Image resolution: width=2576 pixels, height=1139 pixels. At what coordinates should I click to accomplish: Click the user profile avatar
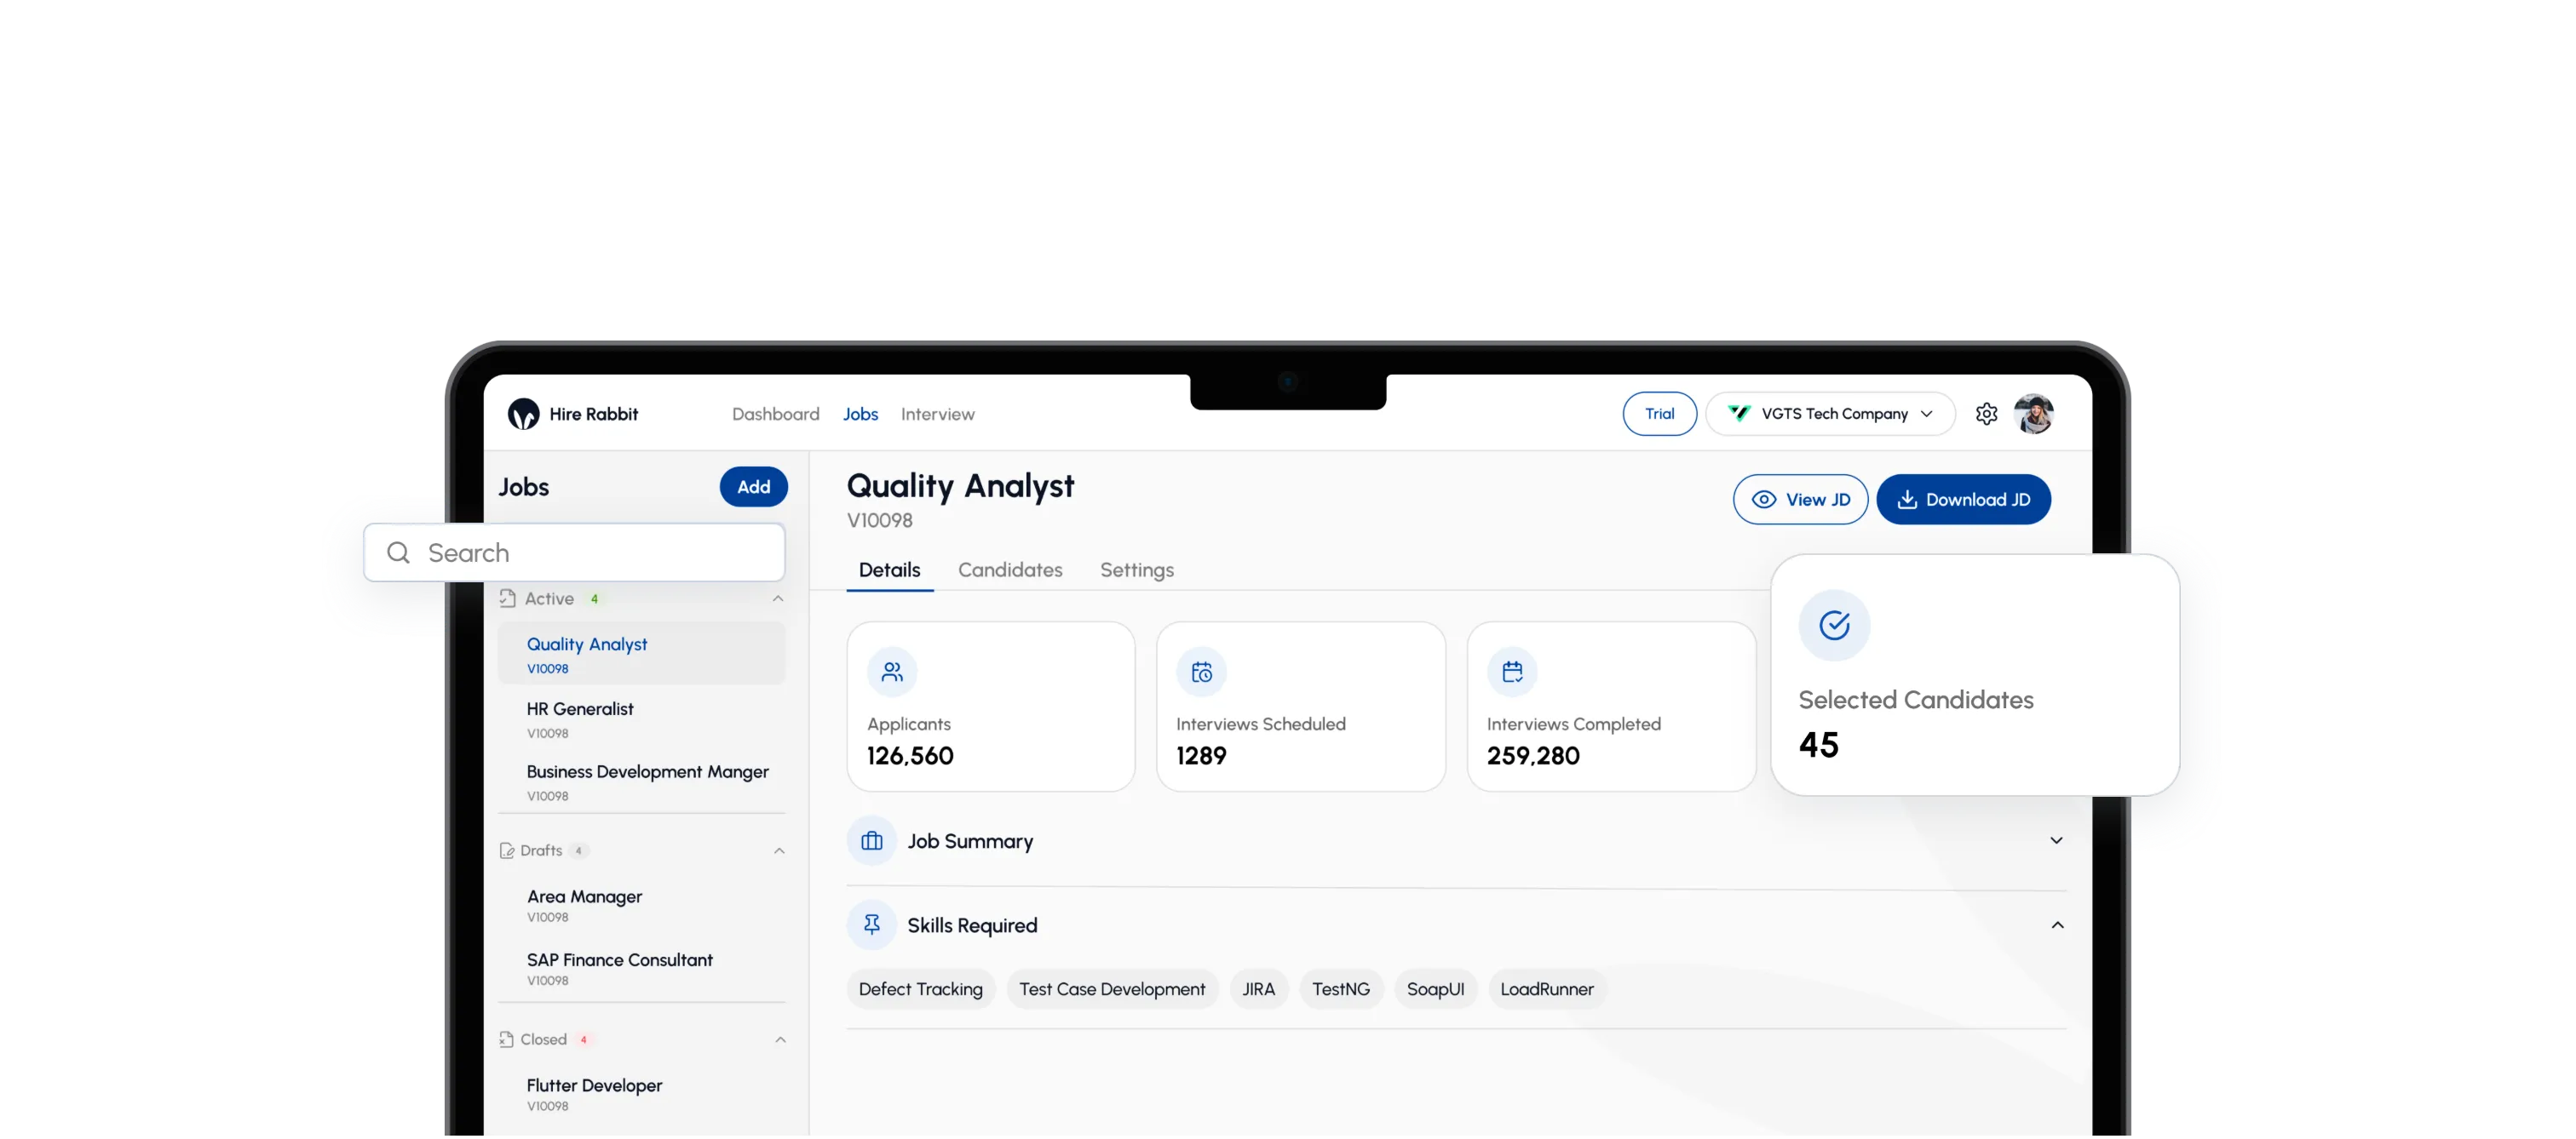[2033, 414]
